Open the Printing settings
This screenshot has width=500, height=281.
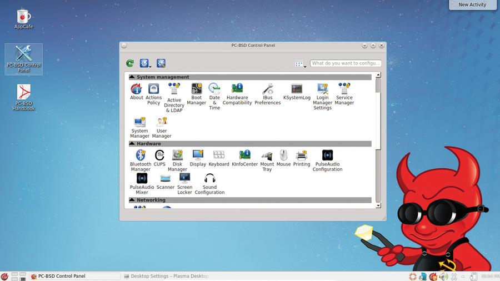point(301,158)
